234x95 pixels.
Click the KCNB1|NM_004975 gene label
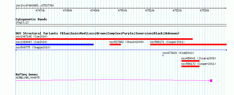coord(28,78)
